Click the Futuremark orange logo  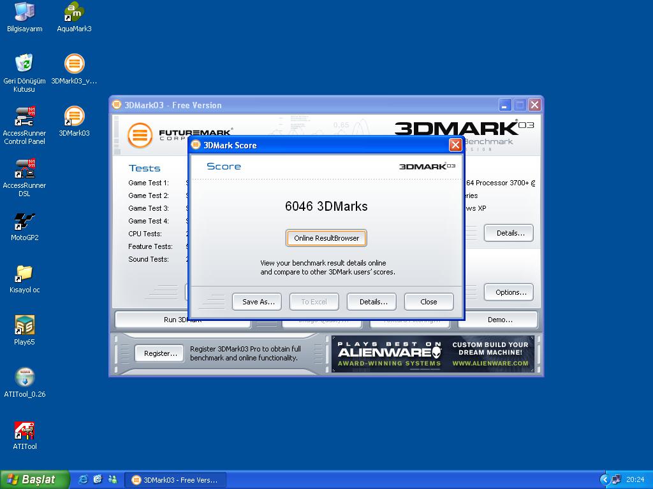coord(140,135)
